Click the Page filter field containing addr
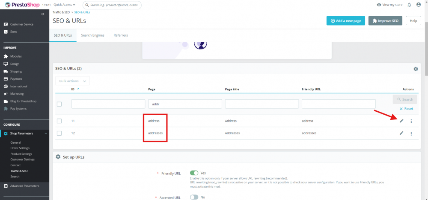This screenshot has height=200, width=428. click(185, 104)
